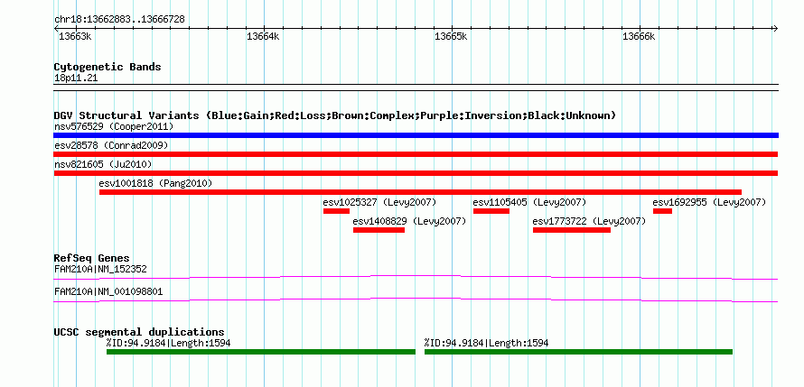Click the 13664k ruler tick label
Viewport: 804px width, 387px height.
tap(263, 37)
